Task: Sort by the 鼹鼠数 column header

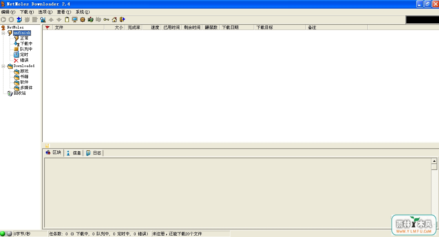Action: (x=211, y=28)
